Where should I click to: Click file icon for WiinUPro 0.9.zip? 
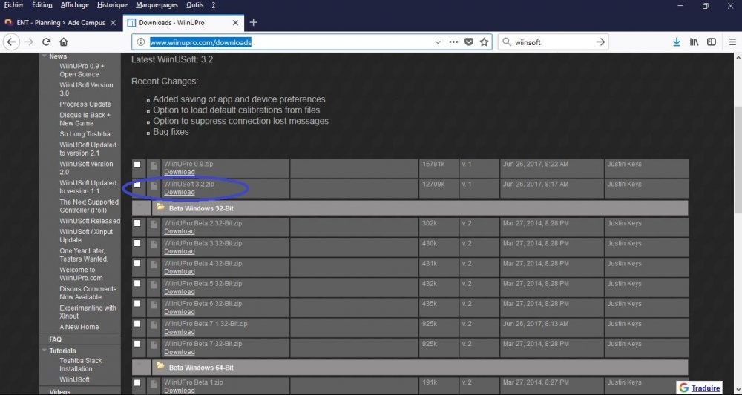tap(154, 165)
